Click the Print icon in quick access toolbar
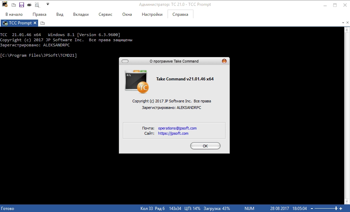Viewport: 350px width, 212px height. click(29, 5)
